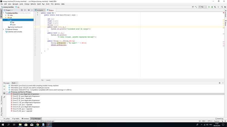Image resolution: width=227 pixels, height=127 pixels.
Task: Expand the out folder
Action: coord(6,17)
